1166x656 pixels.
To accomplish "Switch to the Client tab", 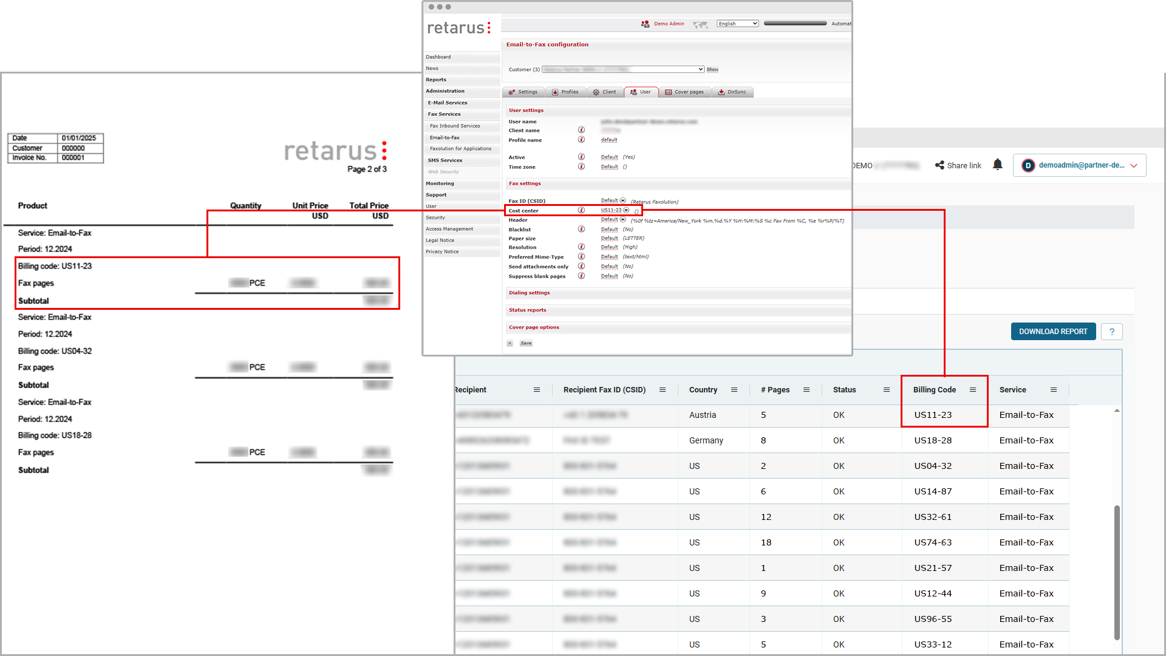I will [x=605, y=92].
